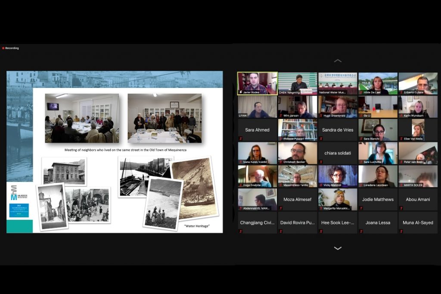Click the muted mic icon on Abou Amani's tile

(x=401, y=208)
